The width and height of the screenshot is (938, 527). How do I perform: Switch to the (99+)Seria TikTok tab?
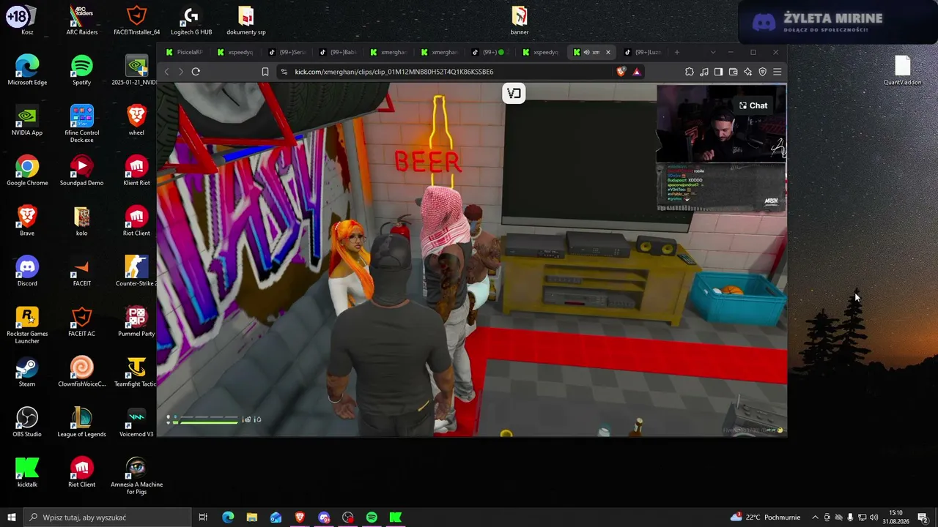coord(287,52)
